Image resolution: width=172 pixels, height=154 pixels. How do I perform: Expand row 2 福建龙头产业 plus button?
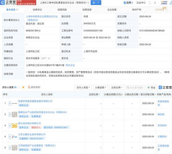pos(10,114)
